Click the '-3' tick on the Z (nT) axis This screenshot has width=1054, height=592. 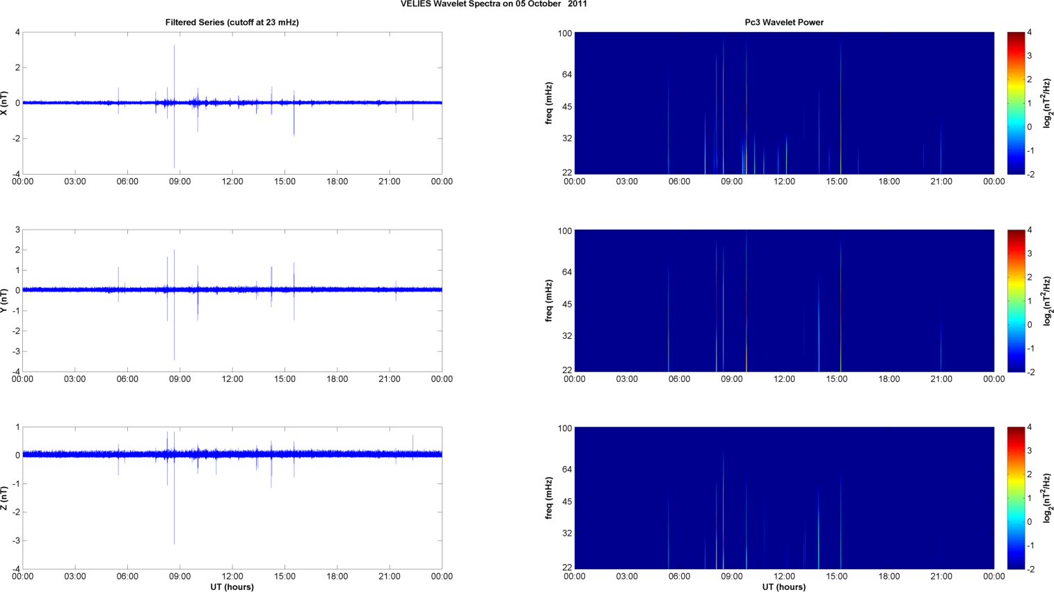pos(16,541)
